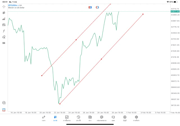The width and height of the screenshot is (180, 126).
Task: Open the การตั้งค่า (Settings) tab
Action: coord(136,118)
